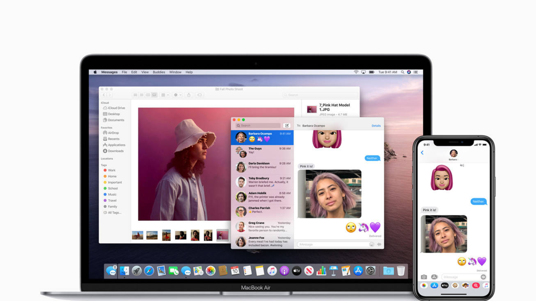
Task: Select the Purple tag in Finder sidebar
Action: [x=112, y=201]
